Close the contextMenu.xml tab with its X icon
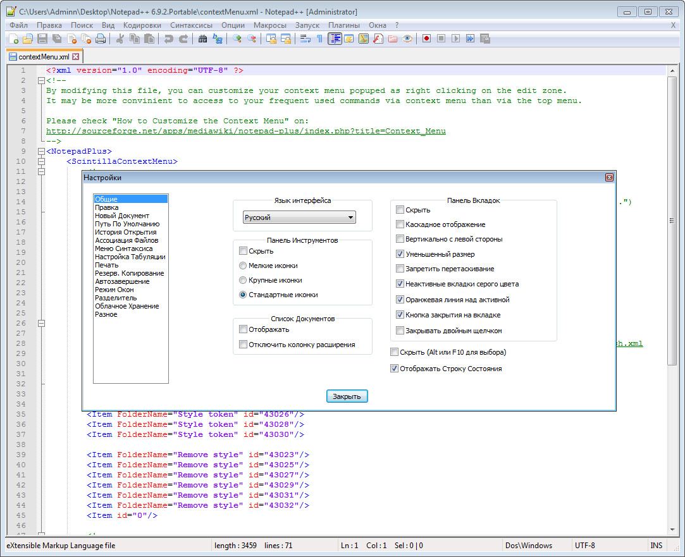Viewport: 685px width, 557px height. coord(76,57)
